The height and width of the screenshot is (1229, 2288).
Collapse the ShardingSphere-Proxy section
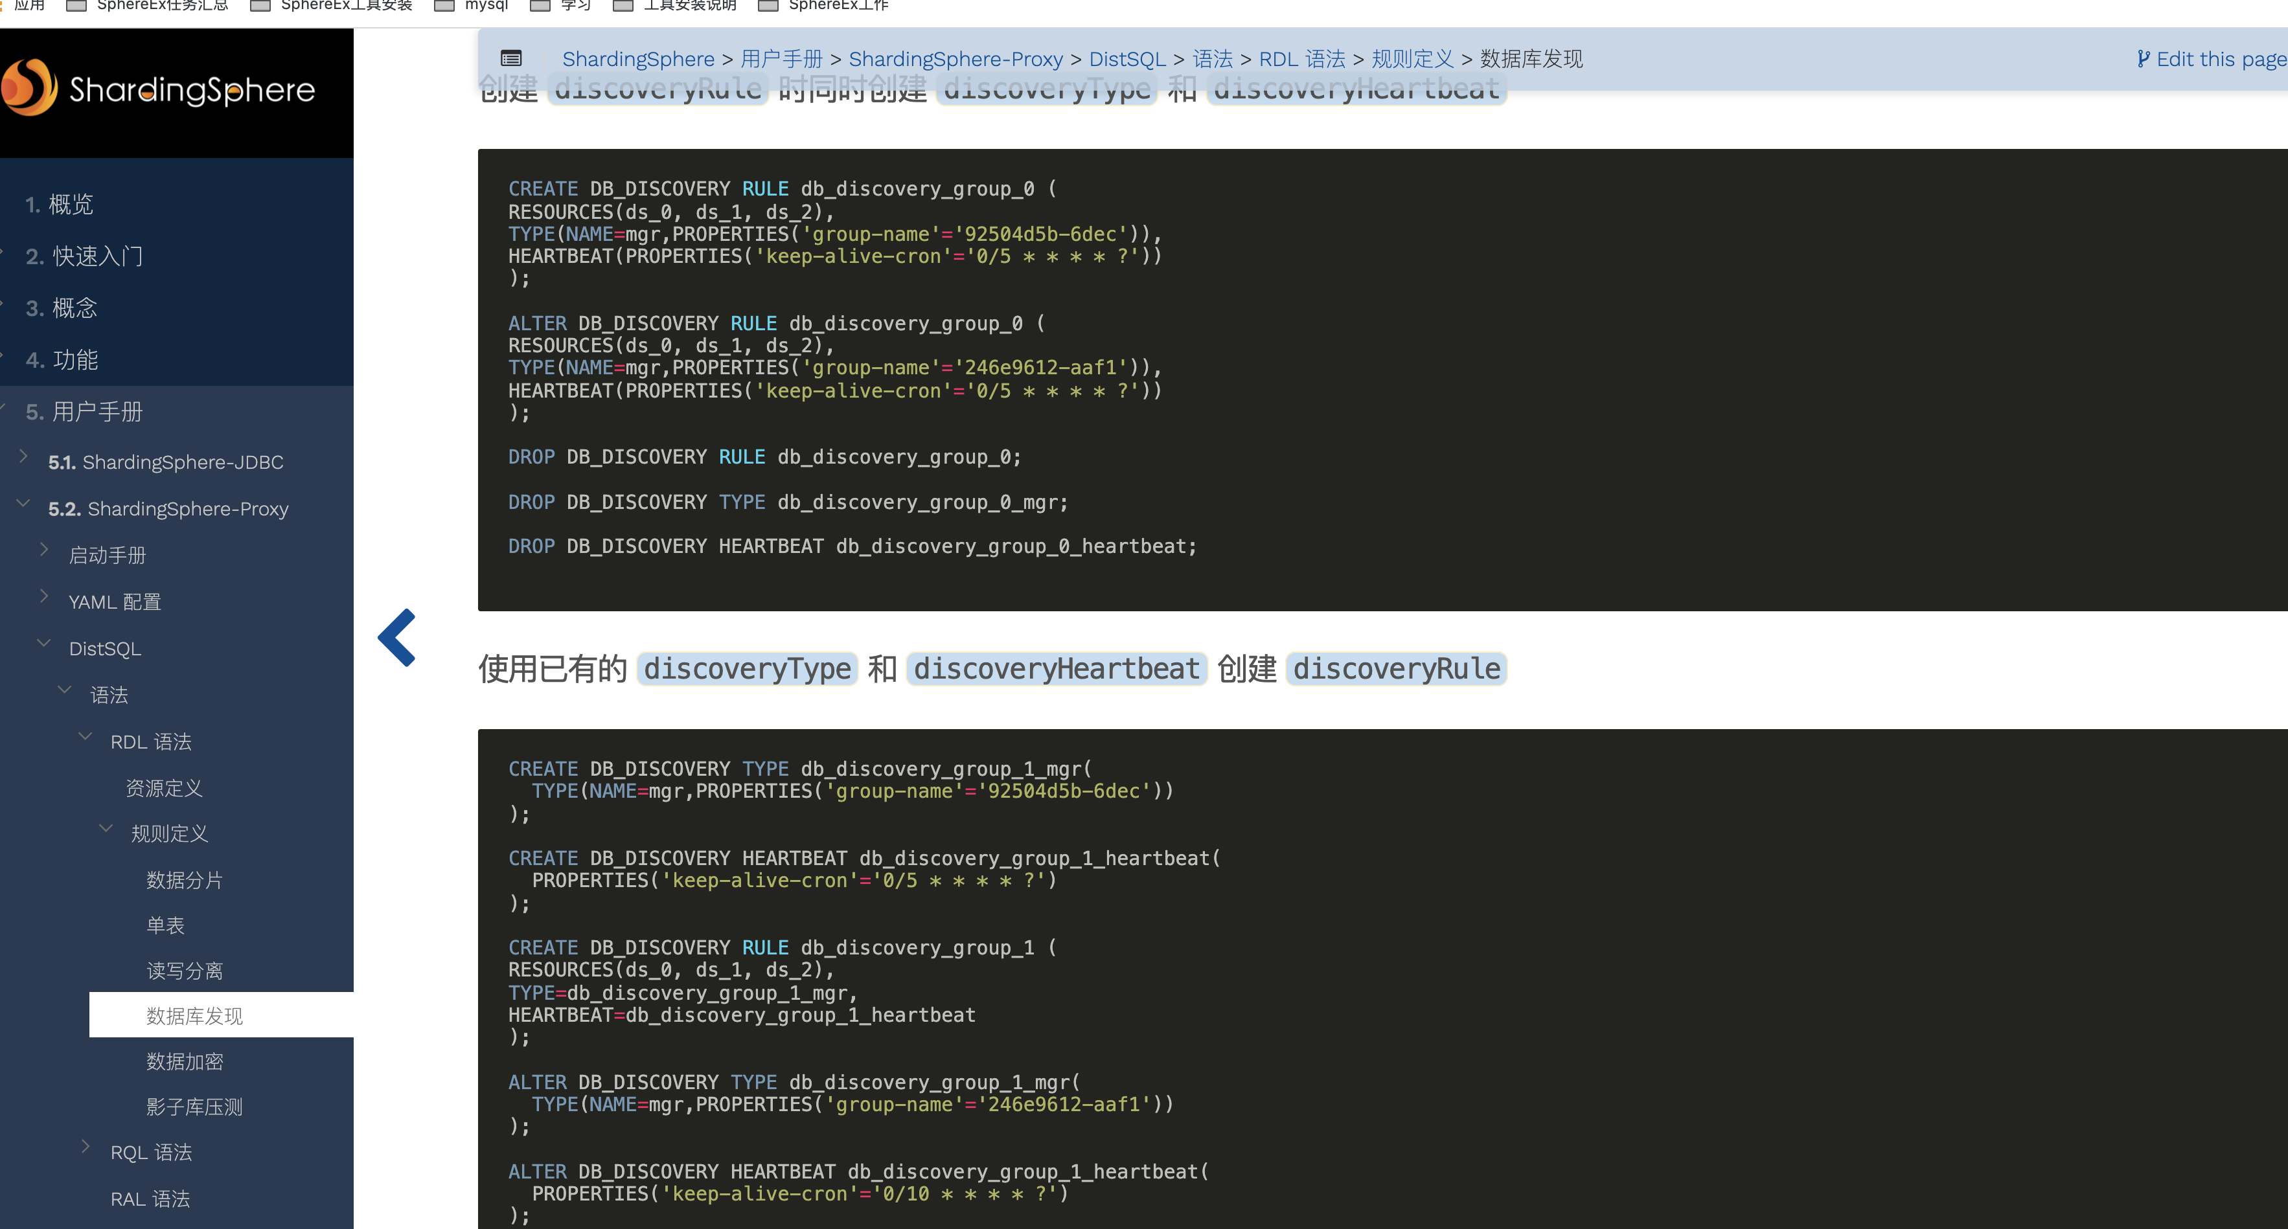point(24,504)
